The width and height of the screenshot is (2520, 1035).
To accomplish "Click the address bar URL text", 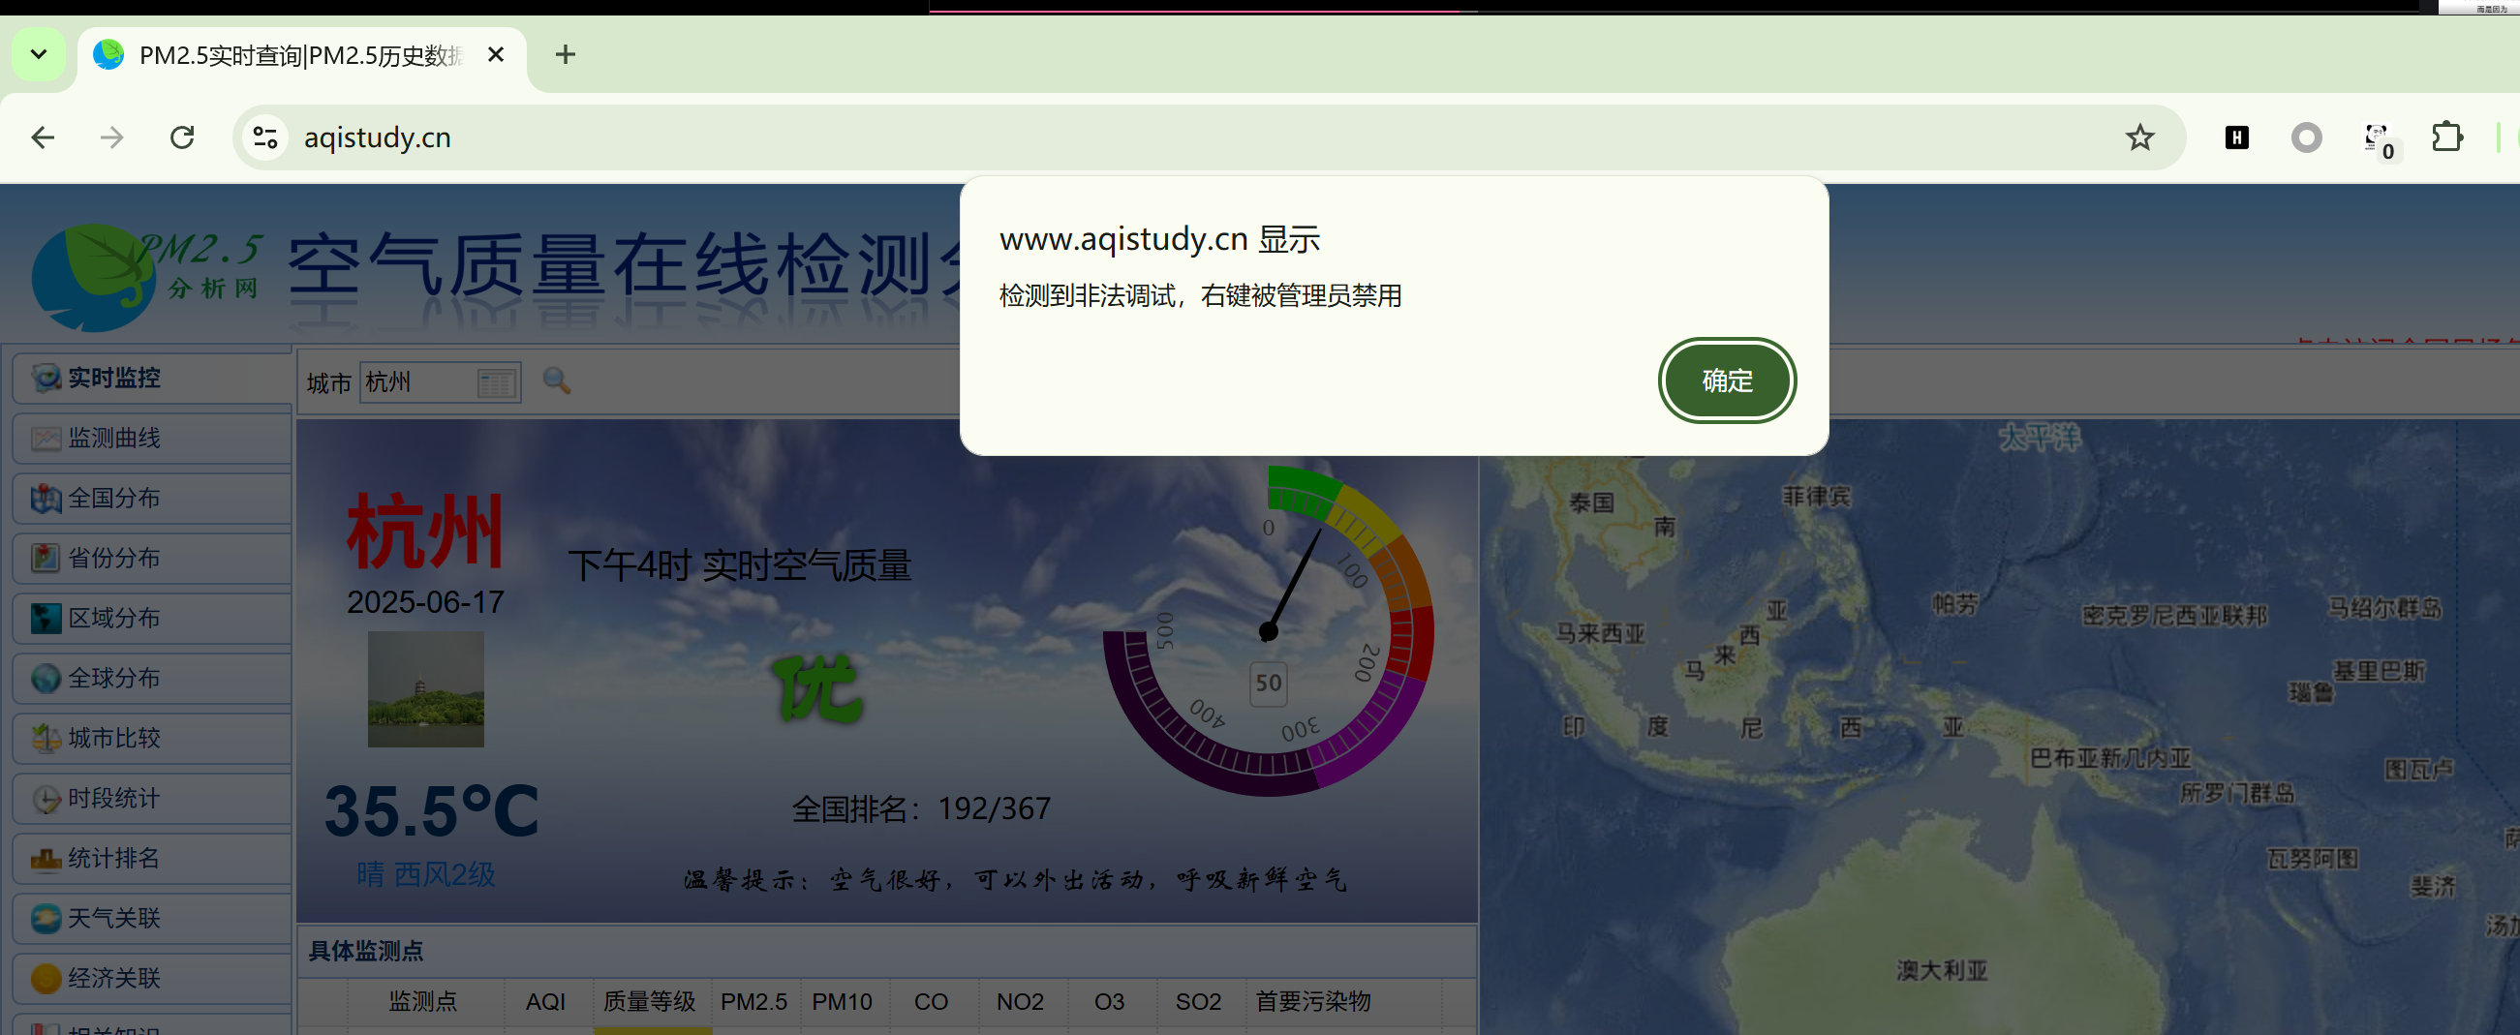I will pyautogui.click(x=378, y=137).
